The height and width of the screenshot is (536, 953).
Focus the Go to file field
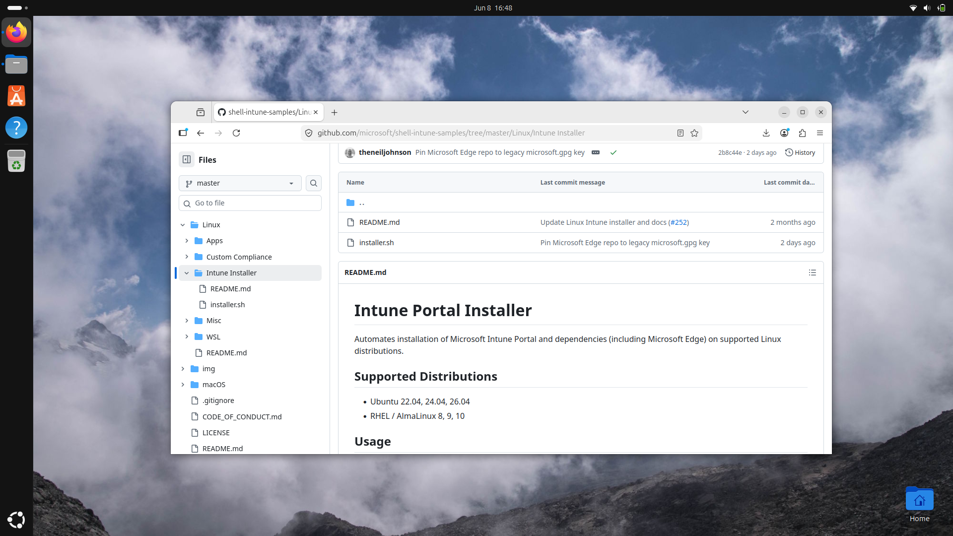(250, 203)
